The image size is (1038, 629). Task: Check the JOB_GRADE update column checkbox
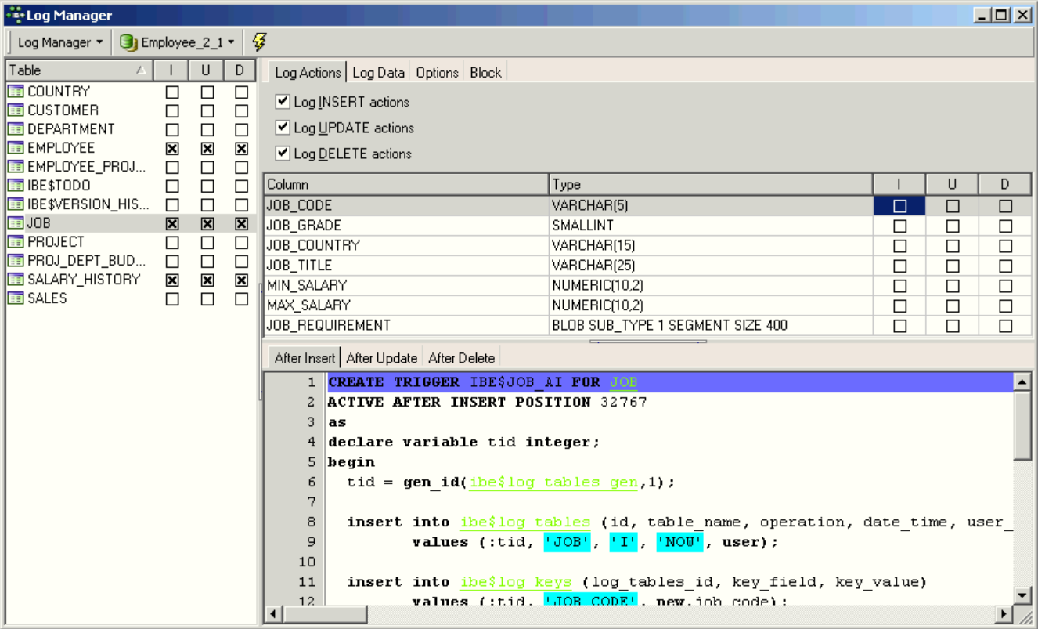coord(952,226)
